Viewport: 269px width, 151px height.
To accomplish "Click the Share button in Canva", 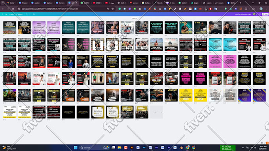I will pyautogui.click(x=265, y=14).
